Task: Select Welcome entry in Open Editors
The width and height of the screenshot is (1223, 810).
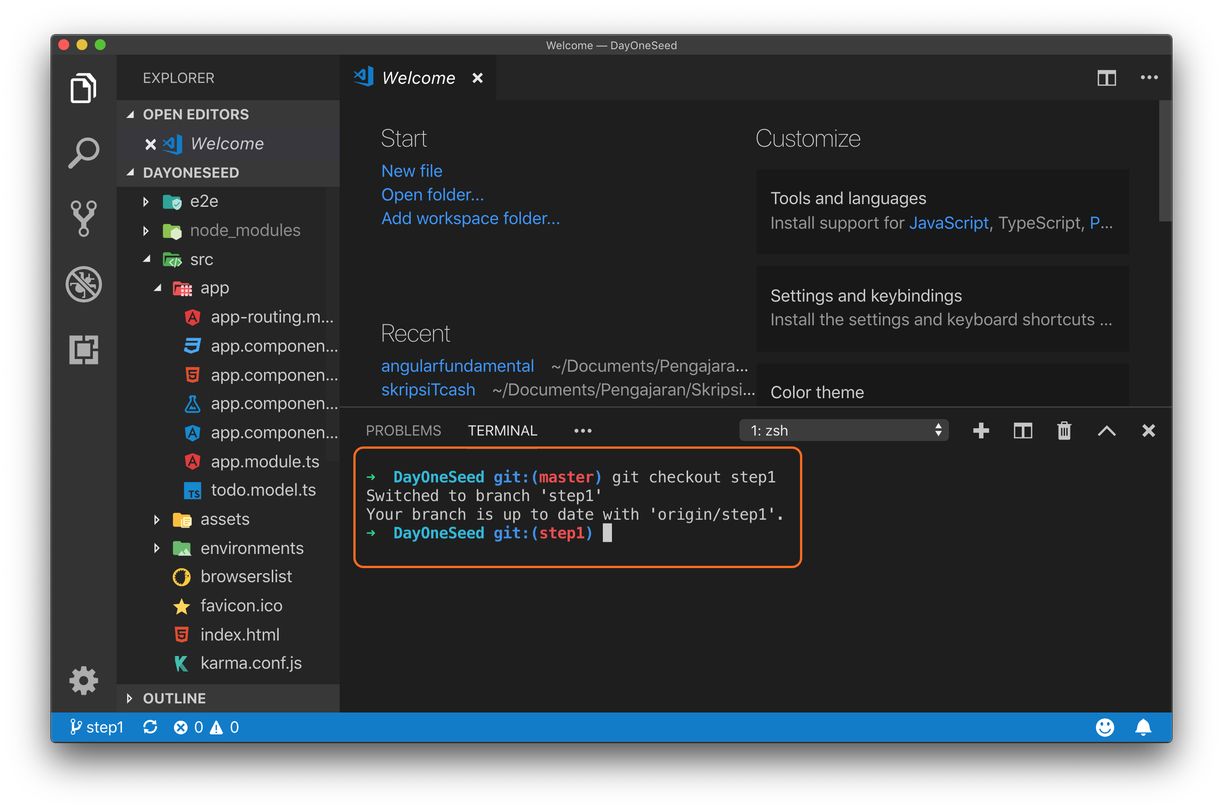Action: 227,144
